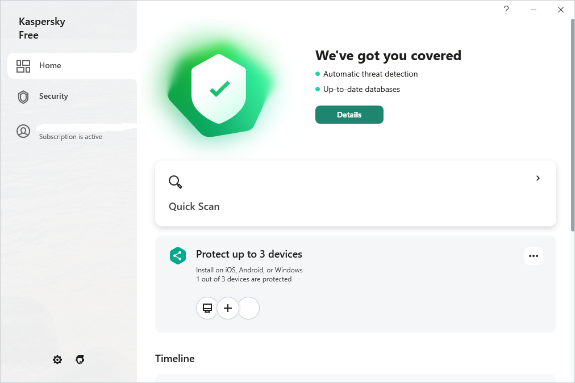Click the hexagonal share icon

coord(178,255)
